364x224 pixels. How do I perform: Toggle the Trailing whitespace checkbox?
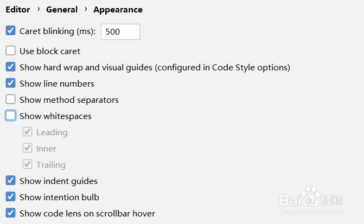click(x=28, y=164)
